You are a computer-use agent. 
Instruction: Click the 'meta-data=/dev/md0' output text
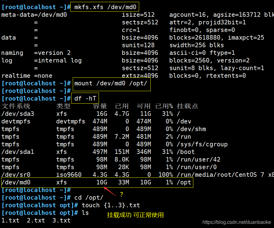34,15
